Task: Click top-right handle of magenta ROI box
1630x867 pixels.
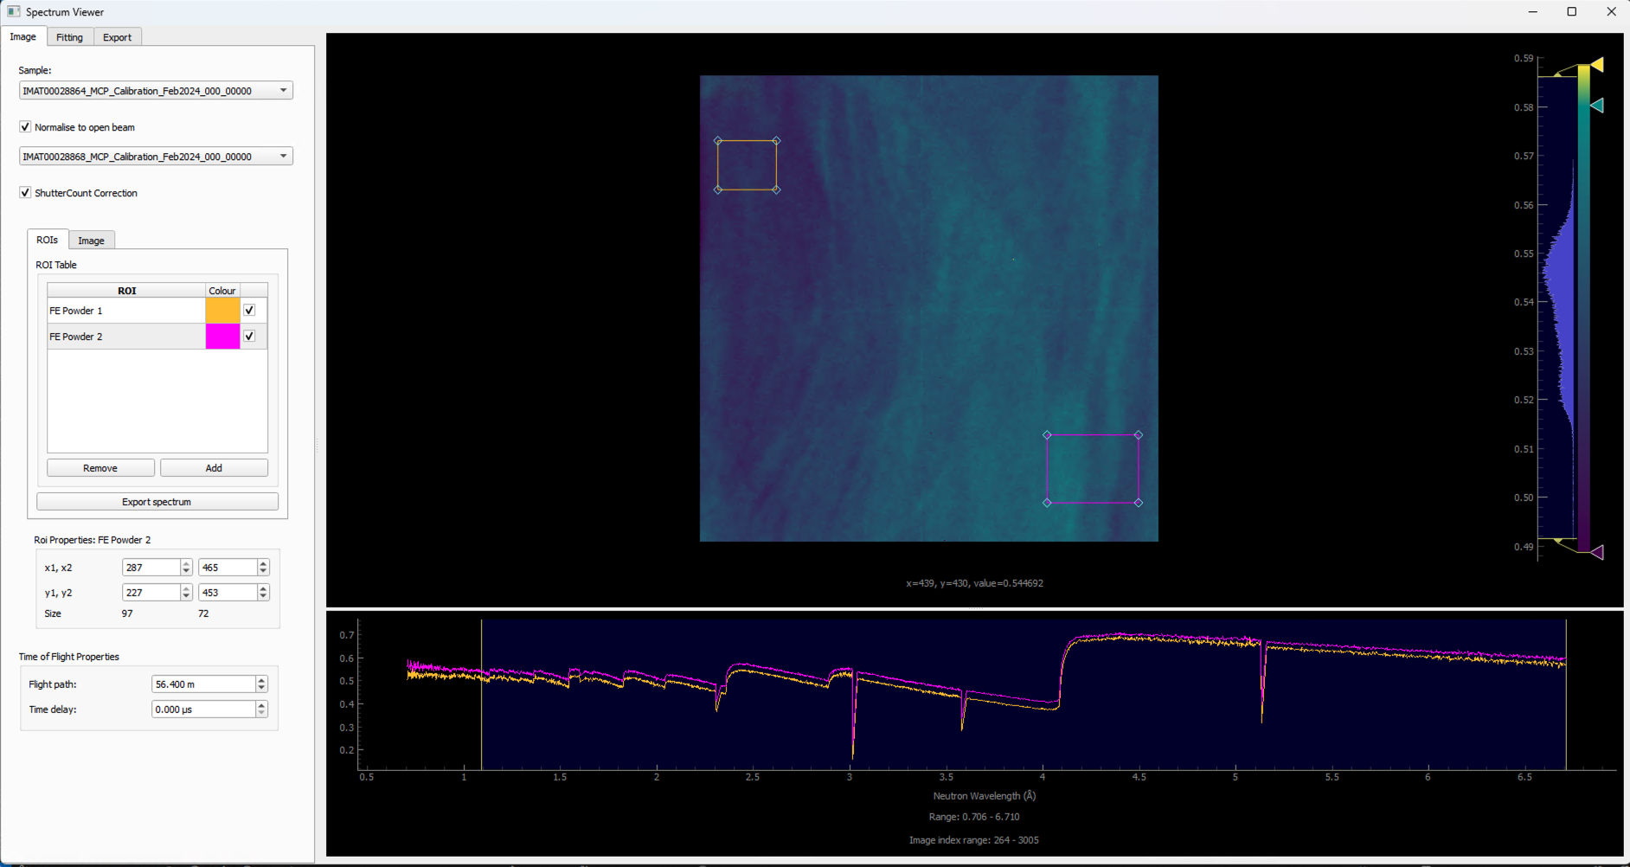Action: point(1139,435)
